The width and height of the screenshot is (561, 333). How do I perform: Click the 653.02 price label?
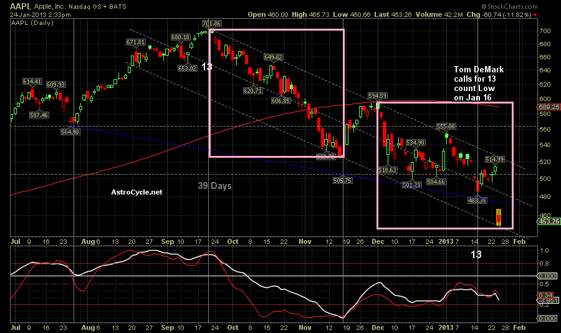(x=188, y=69)
